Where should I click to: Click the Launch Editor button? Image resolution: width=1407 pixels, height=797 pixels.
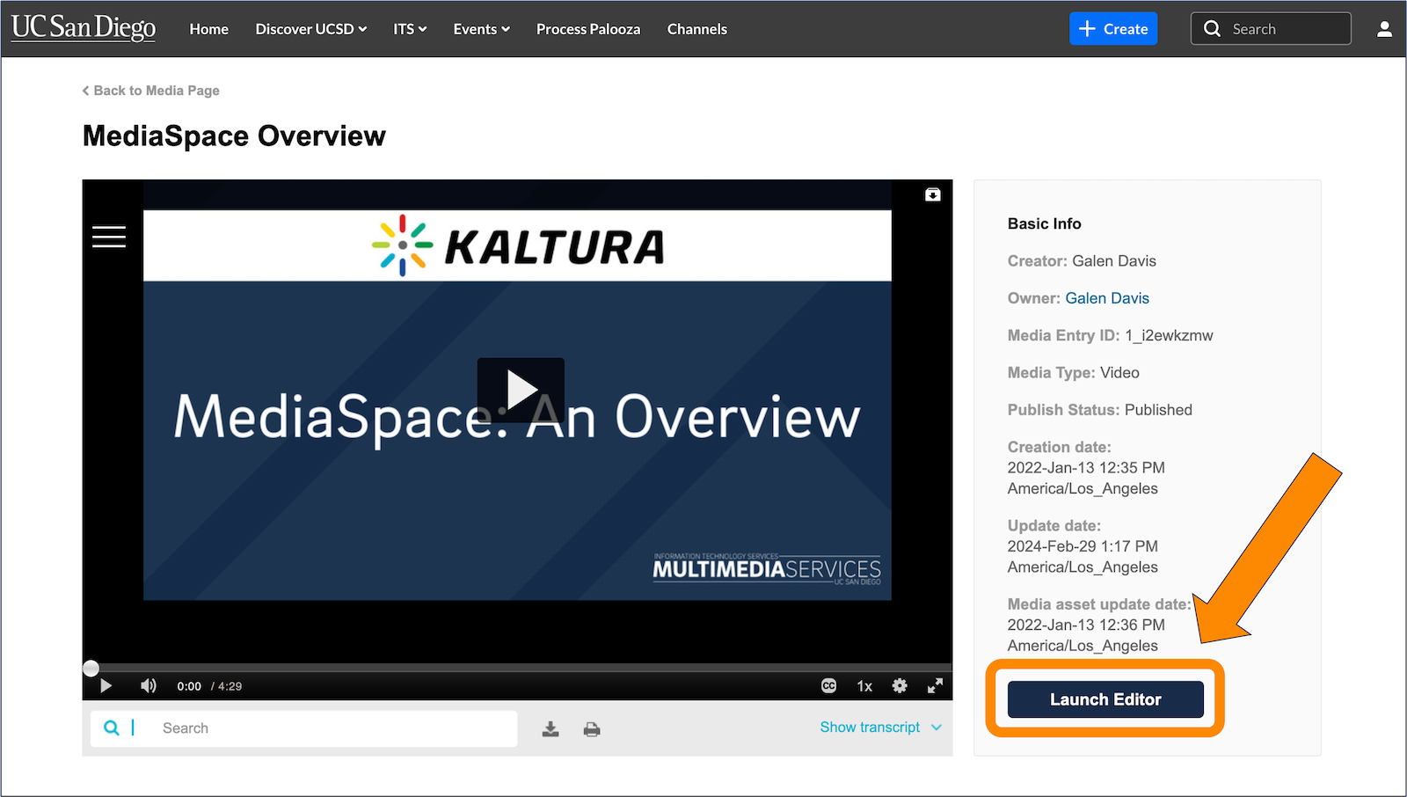[1104, 698]
